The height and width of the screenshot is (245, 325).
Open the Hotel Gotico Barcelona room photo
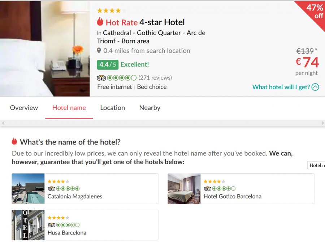click(184, 189)
